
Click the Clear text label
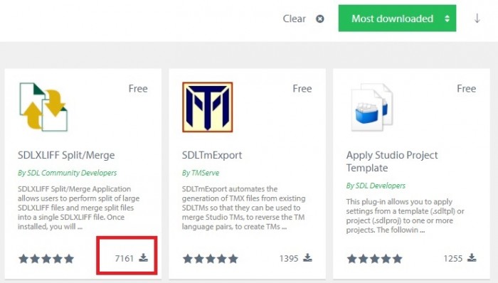[x=294, y=18]
